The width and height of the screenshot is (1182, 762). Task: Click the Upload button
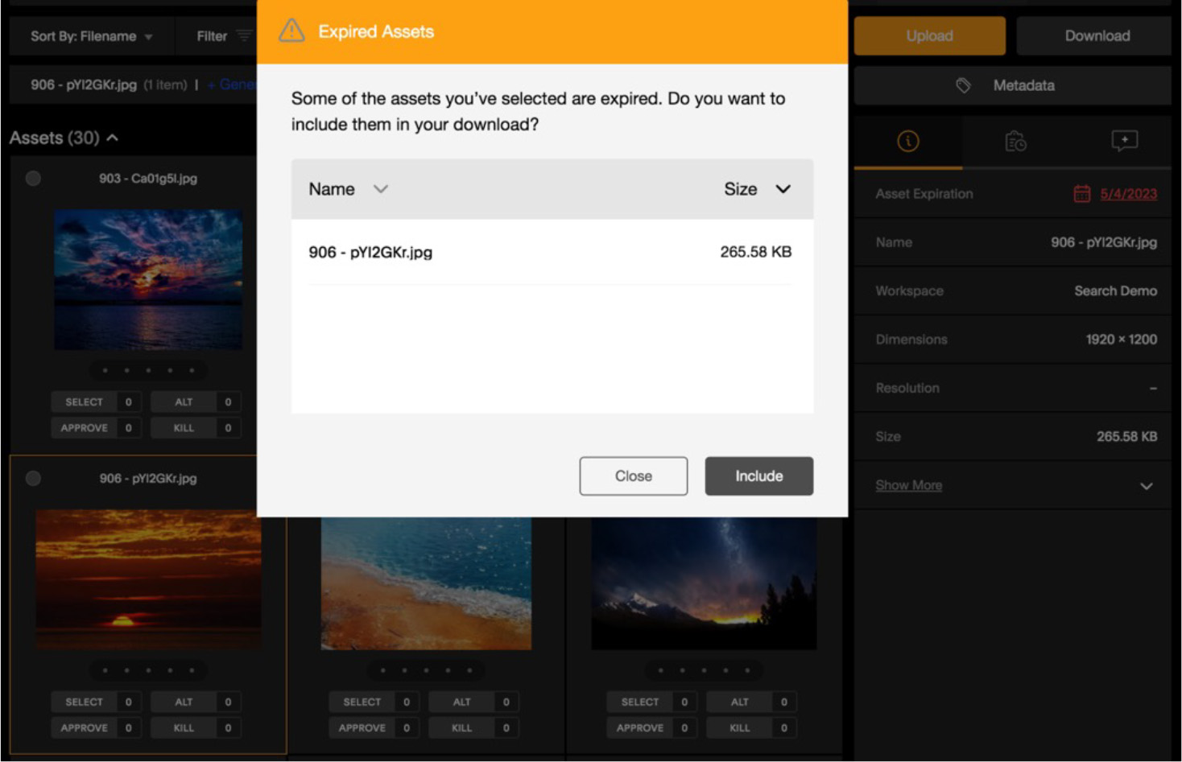[x=929, y=35]
